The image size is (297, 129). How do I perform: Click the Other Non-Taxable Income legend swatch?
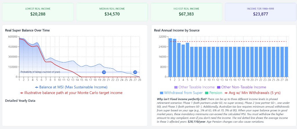pyautogui.click(x=219, y=87)
